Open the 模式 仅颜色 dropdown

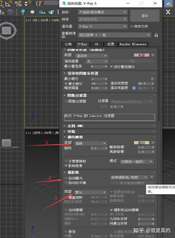136,162
